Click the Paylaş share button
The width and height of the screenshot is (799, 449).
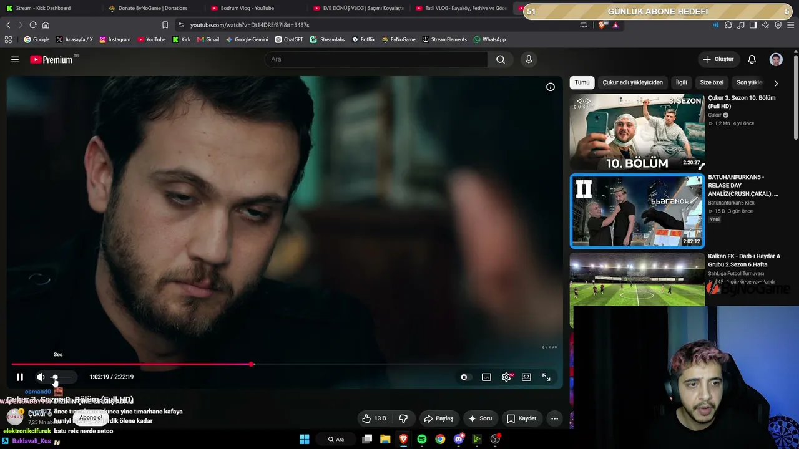pos(438,418)
